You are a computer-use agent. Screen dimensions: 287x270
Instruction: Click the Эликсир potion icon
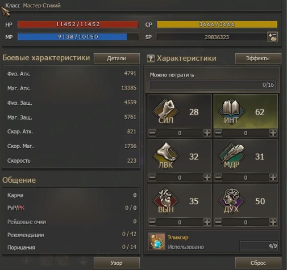[156, 242]
